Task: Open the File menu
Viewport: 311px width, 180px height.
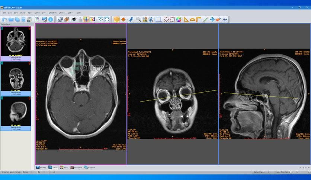Action: pos(4,13)
